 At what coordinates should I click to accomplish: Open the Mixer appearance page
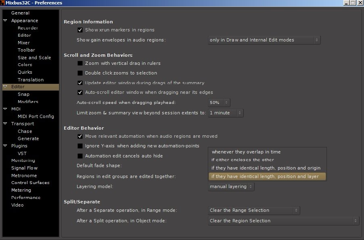(x=24, y=43)
